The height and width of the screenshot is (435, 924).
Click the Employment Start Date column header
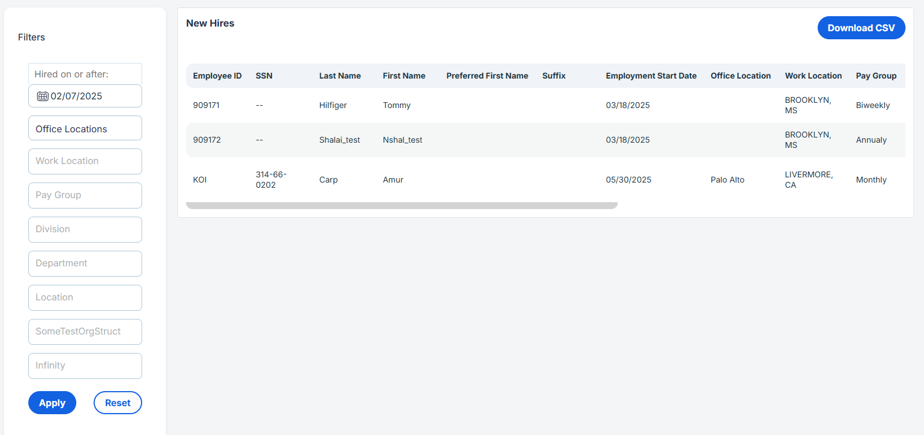coord(651,76)
